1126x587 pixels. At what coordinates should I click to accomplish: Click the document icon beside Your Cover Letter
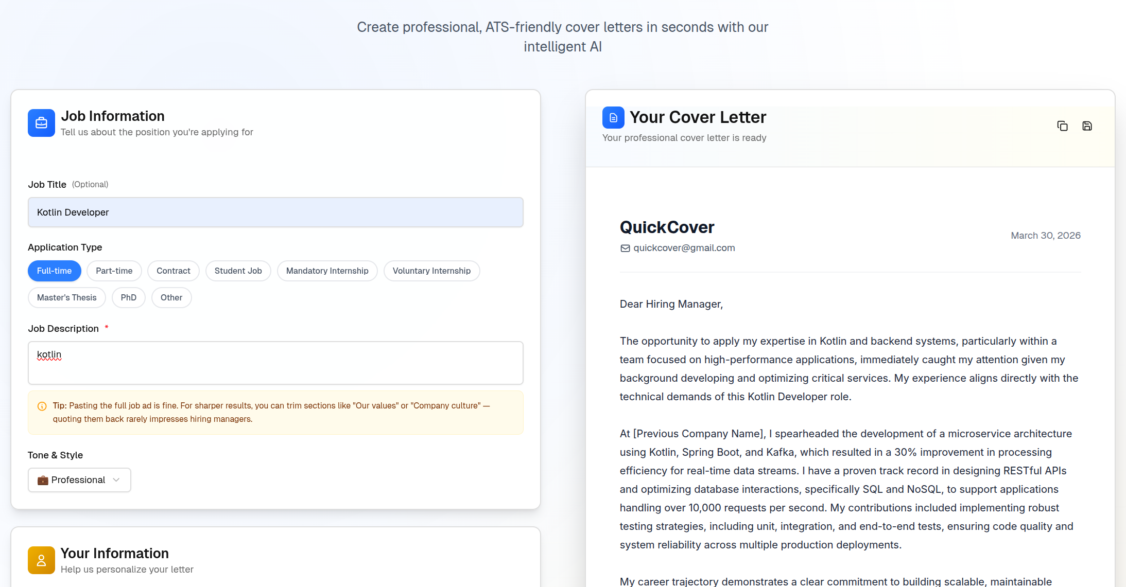coord(613,118)
